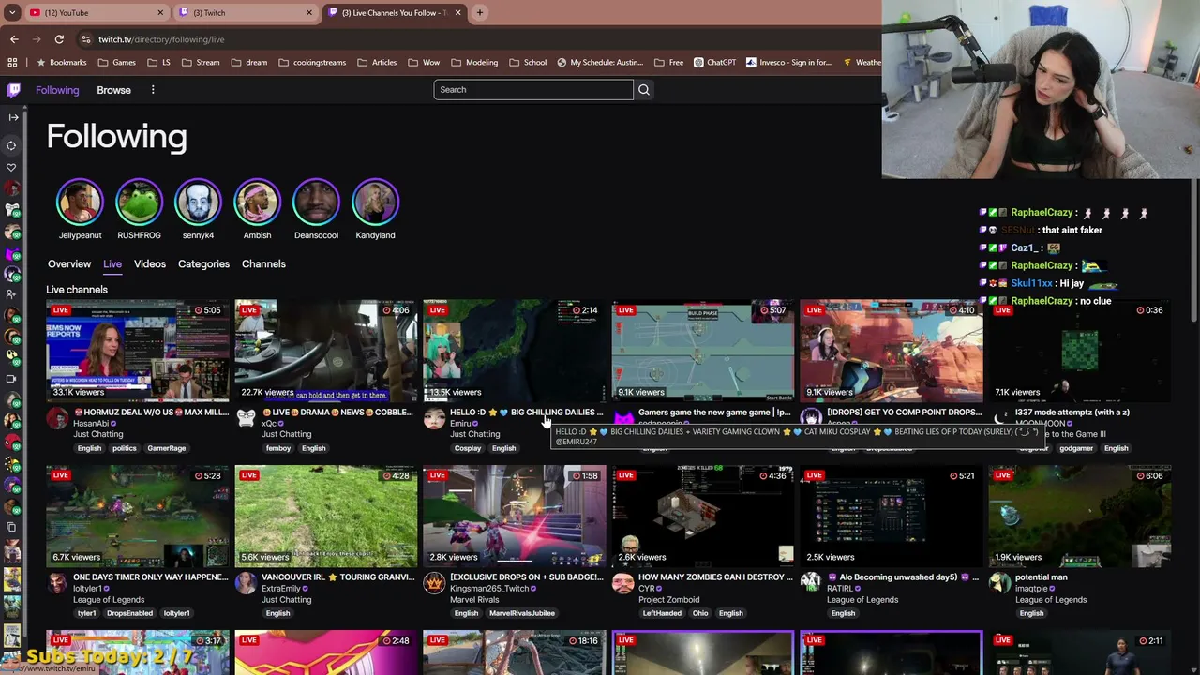This screenshot has height=675, width=1200.
Task: Switch to the Videos tab
Action: pyautogui.click(x=150, y=264)
